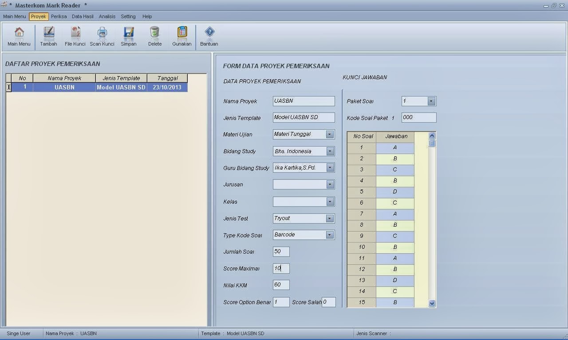Expand the Bidang Study dropdown
Image resolution: width=568 pixels, height=340 pixels.
(330, 151)
